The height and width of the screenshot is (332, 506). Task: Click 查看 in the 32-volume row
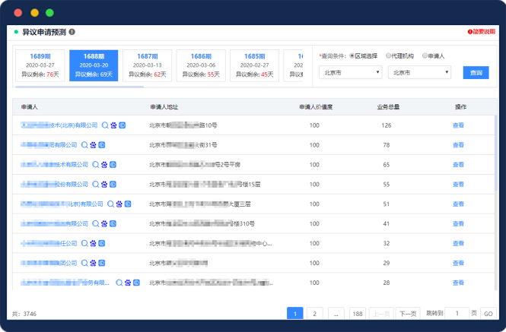coord(458,243)
